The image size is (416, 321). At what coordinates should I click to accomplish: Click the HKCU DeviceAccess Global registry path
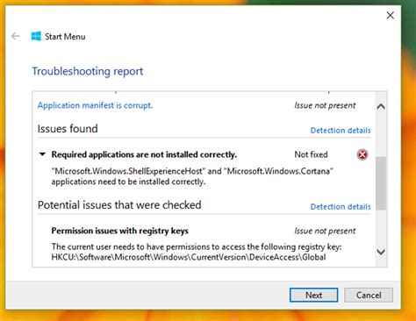189,257
